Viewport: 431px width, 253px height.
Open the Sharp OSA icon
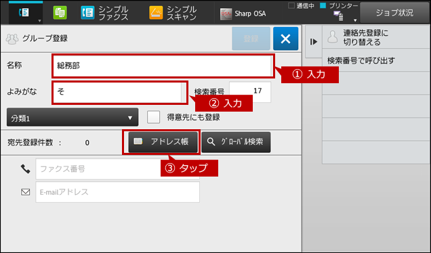pos(226,14)
